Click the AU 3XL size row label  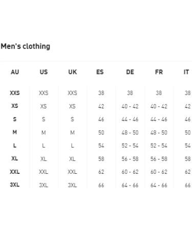click(15, 185)
